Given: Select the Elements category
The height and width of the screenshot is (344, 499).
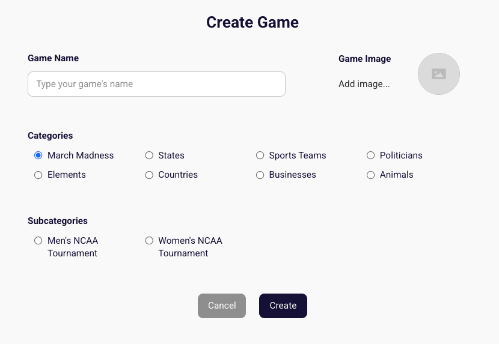Looking at the screenshot, I should pos(38,175).
